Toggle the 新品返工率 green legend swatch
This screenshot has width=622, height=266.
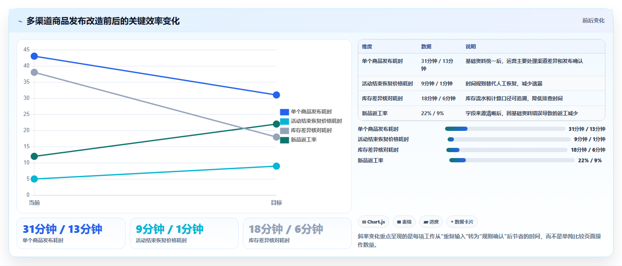pyautogui.click(x=285, y=140)
